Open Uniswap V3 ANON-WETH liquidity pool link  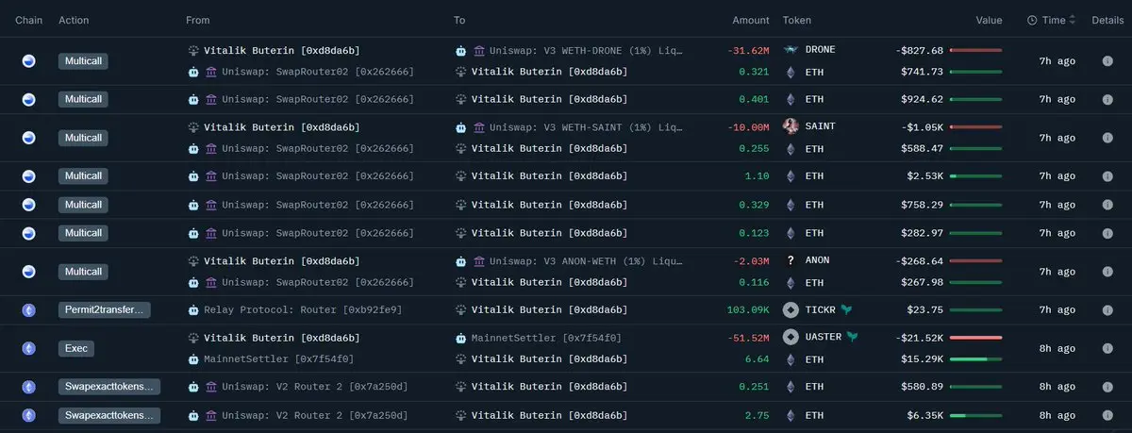click(x=586, y=260)
